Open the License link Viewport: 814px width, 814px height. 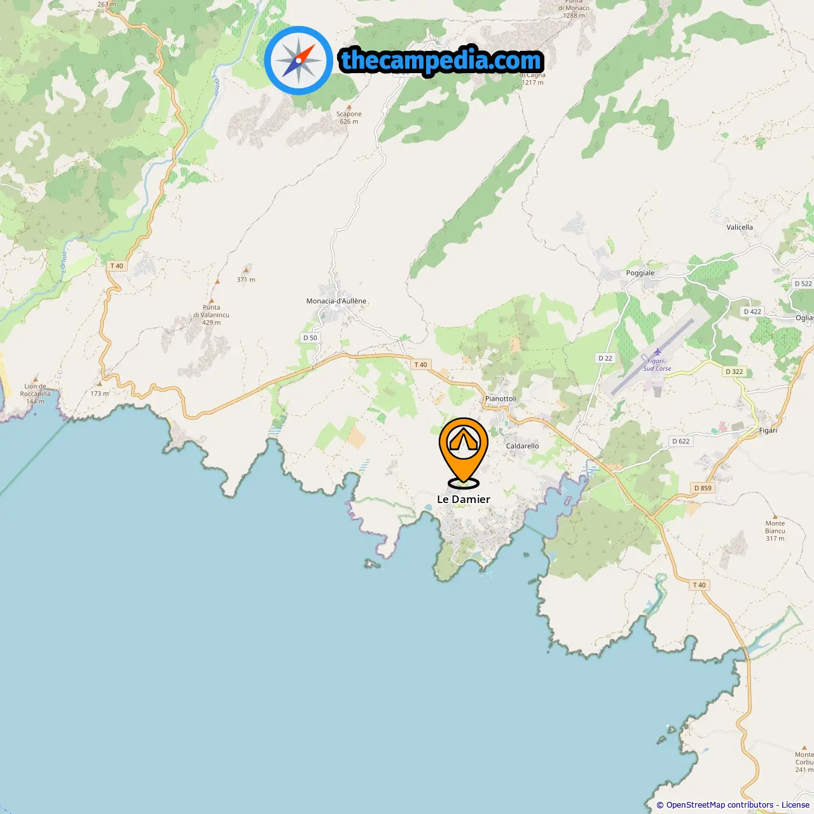click(796, 805)
